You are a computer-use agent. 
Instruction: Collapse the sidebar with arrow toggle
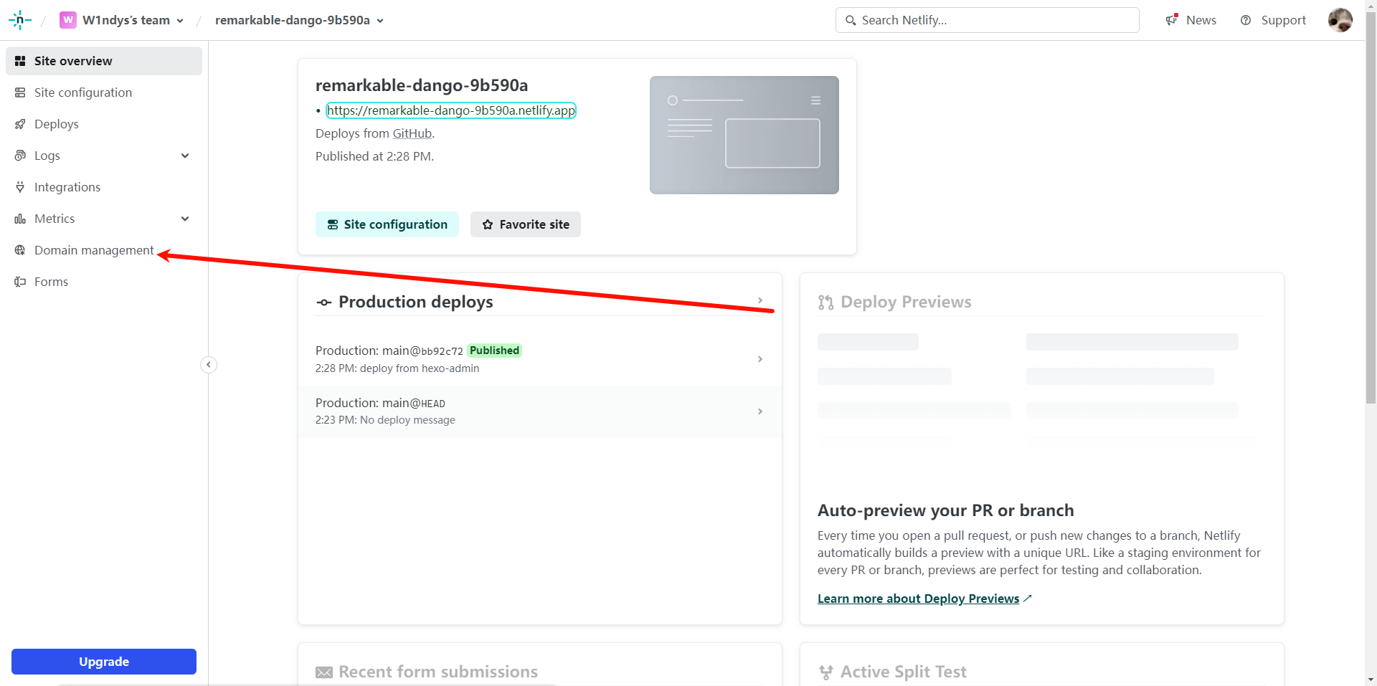coord(209,365)
